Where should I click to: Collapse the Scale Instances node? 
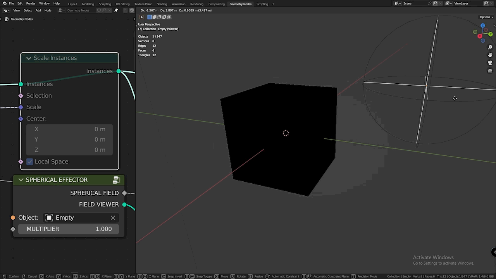point(29,58)
